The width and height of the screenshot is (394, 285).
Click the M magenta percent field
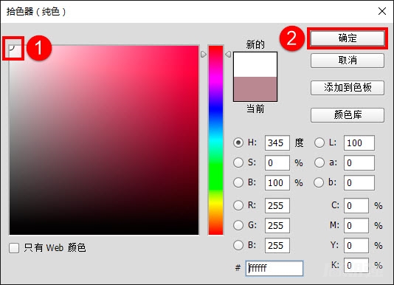356,225
